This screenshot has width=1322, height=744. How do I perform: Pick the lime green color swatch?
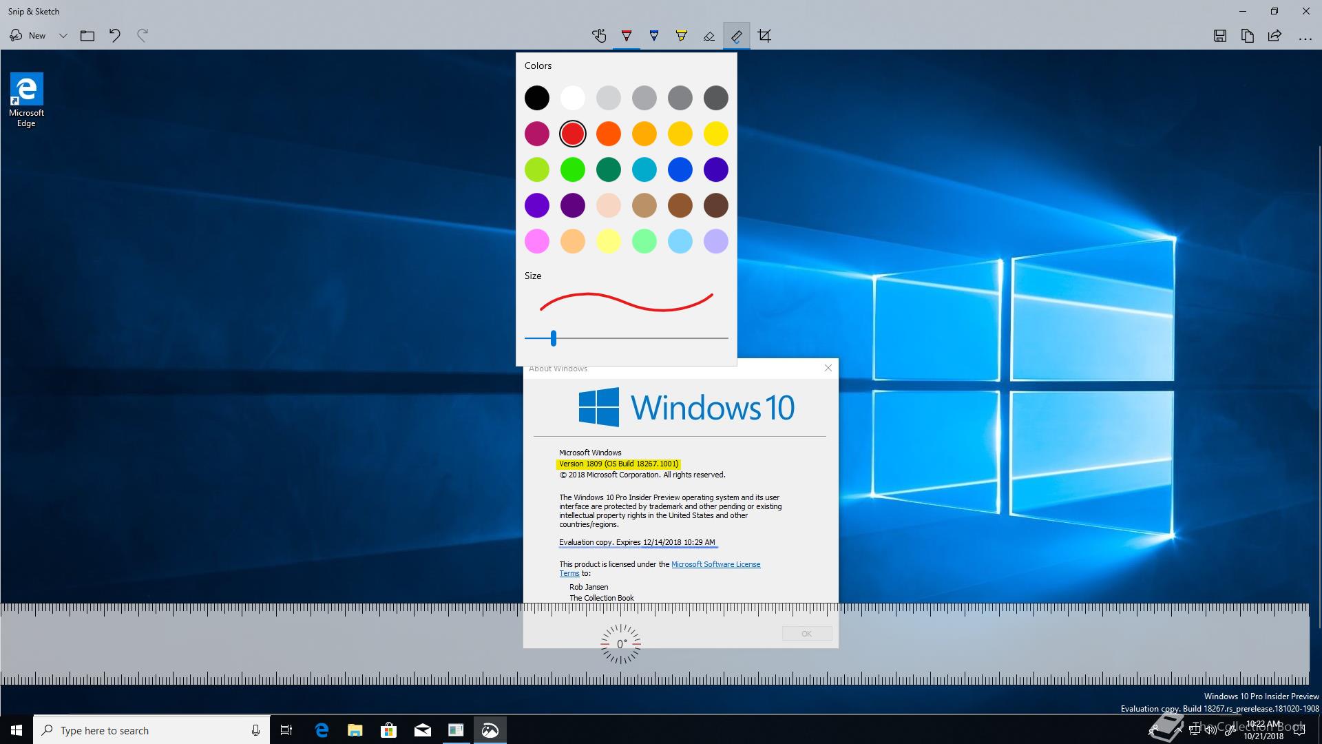537,169
